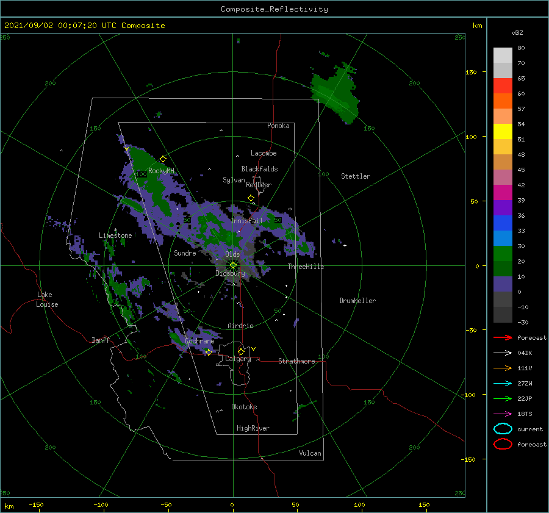Click the Sylvan label
549x513 pixels.
(234, 180)
